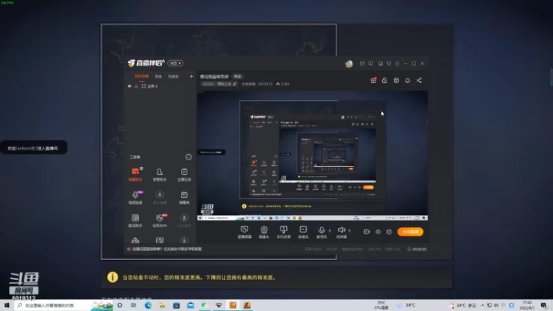Click the mode switch pill beside 直播伴侣 logo

point(176,63)
